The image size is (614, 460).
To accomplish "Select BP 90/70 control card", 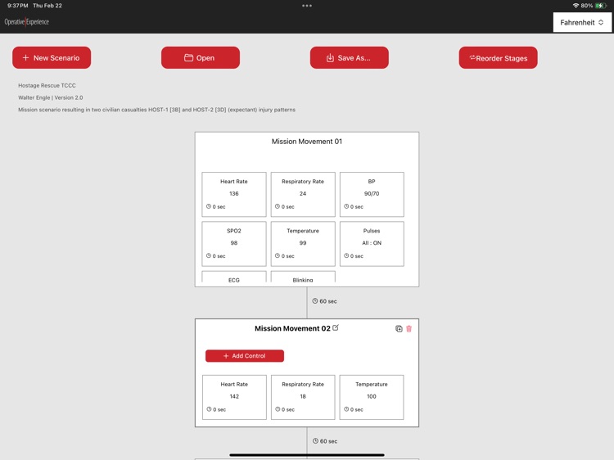I will [372, 194].
